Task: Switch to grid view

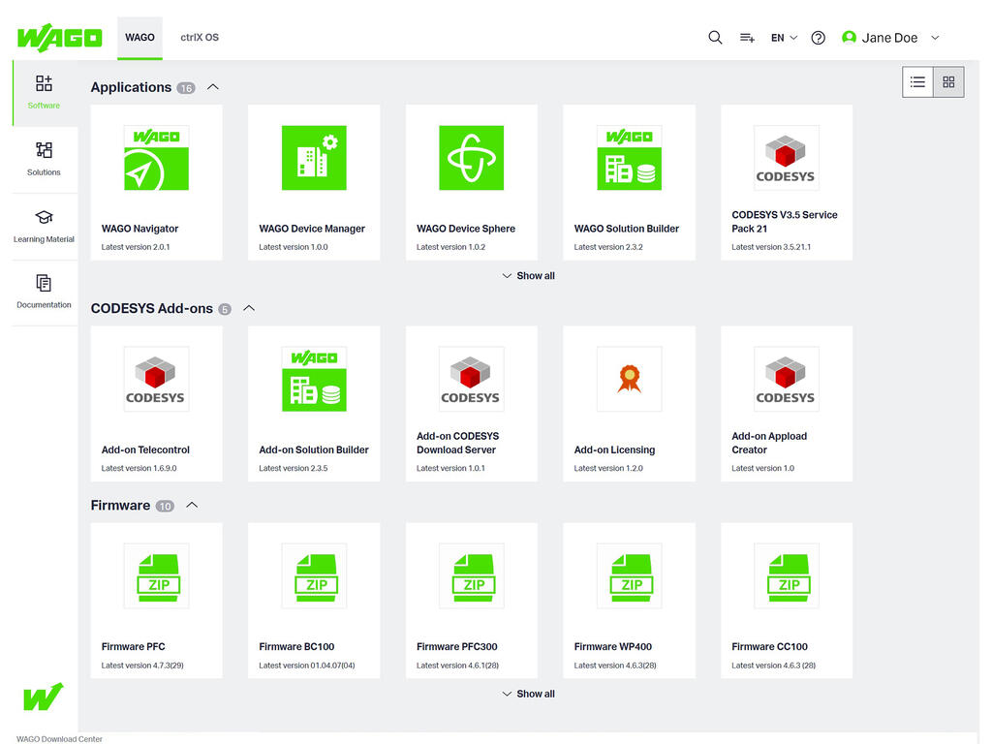Action: pos(948,81)
